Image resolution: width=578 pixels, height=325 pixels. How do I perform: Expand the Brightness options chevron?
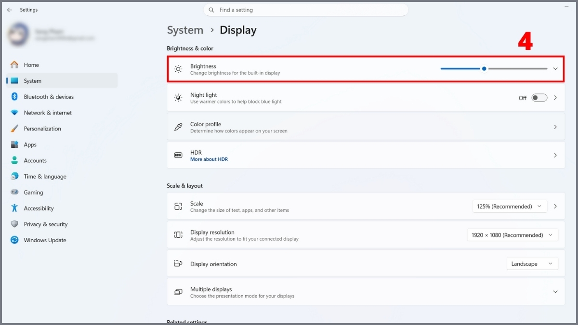coord(555,69)
